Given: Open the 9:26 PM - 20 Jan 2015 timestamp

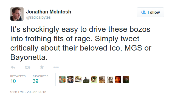Looking at the screenshot, I should click(28, 92).
